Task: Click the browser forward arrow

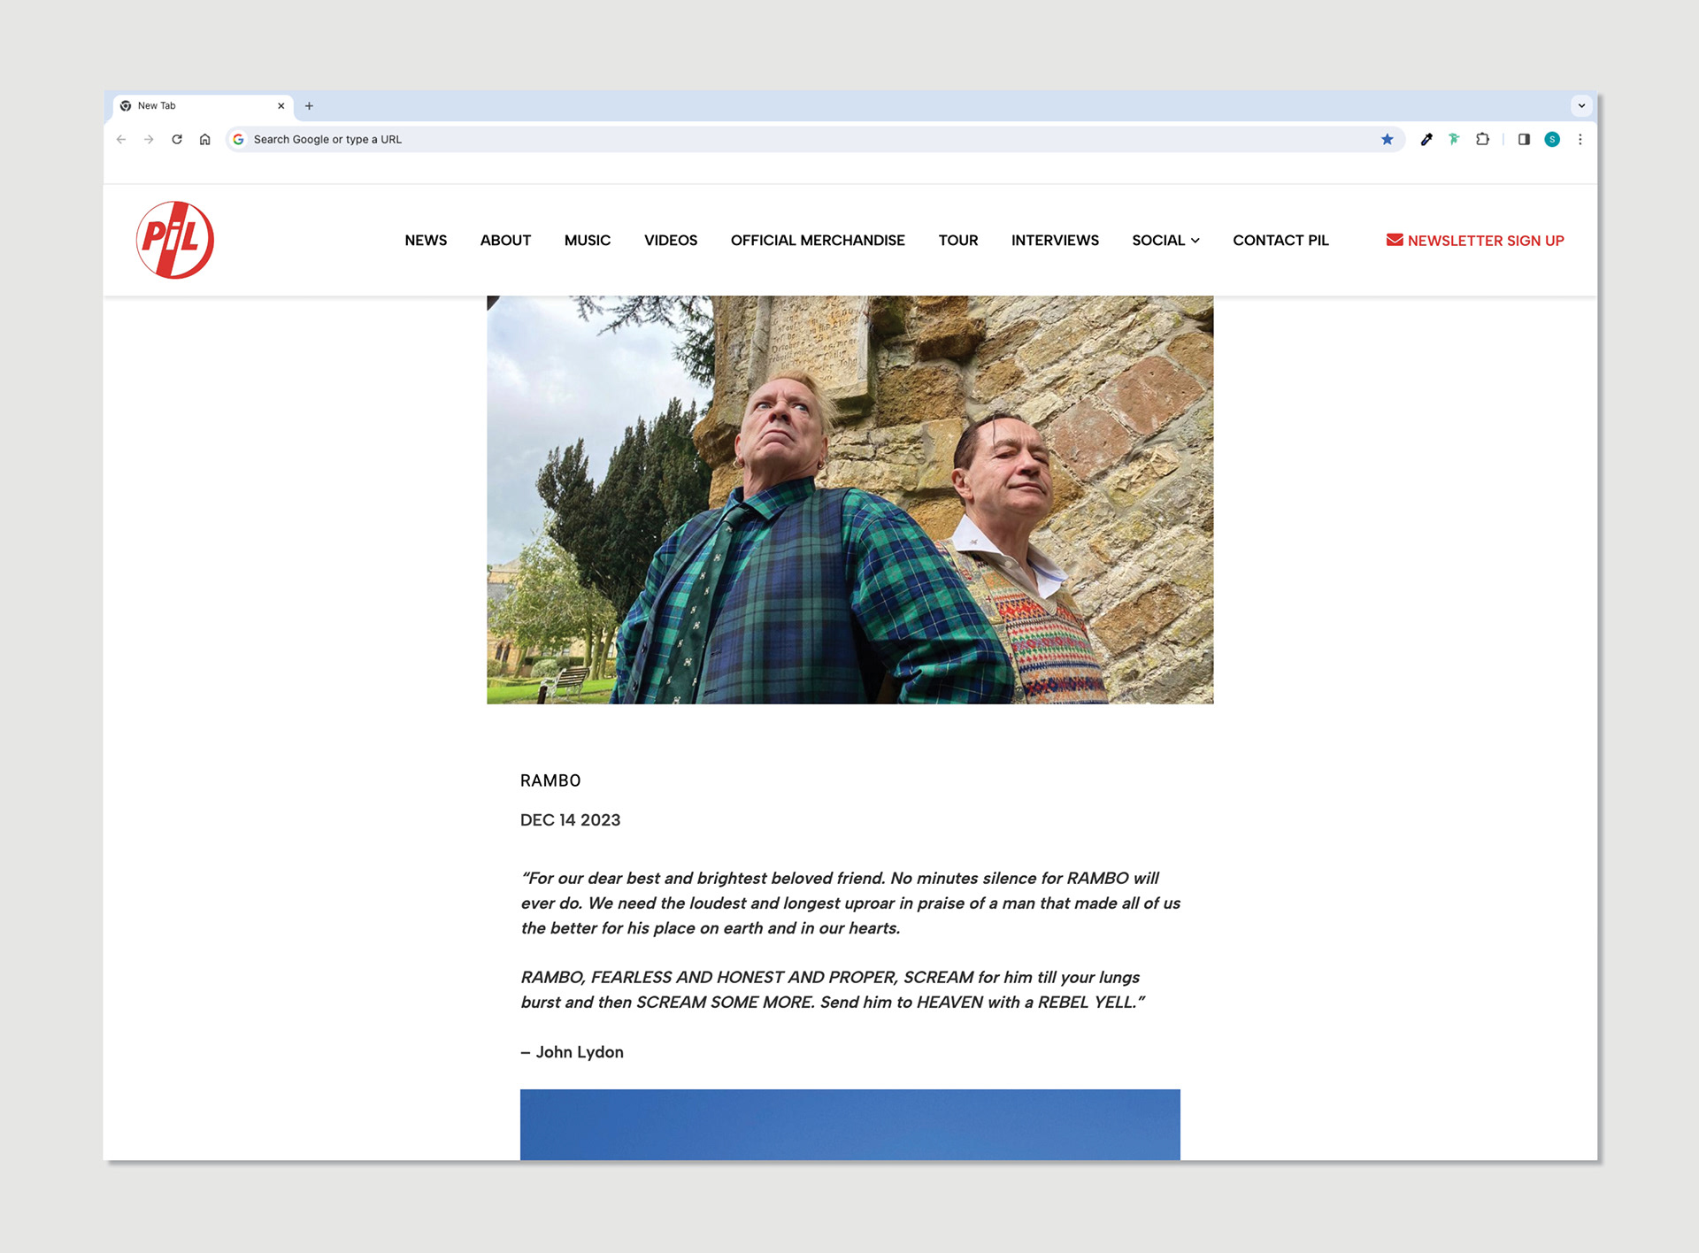Action: point(149,139)
